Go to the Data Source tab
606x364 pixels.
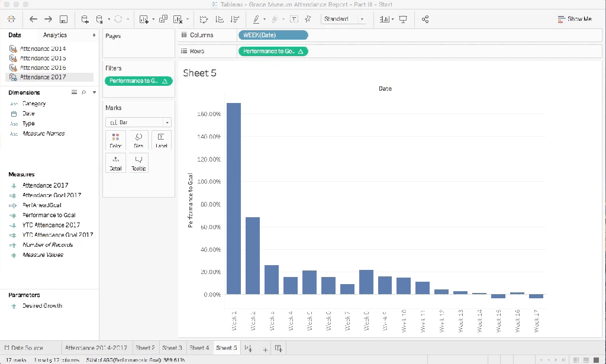23,348
